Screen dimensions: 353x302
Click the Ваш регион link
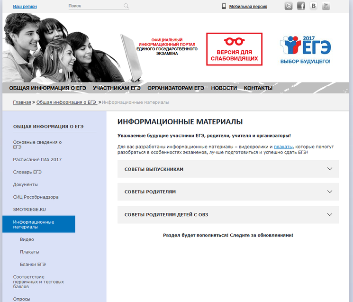click(25, 7)
